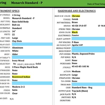Click the Signature field area
Image resolution: width=105 pixels, height=105 pixels.
tap(88, 101)
